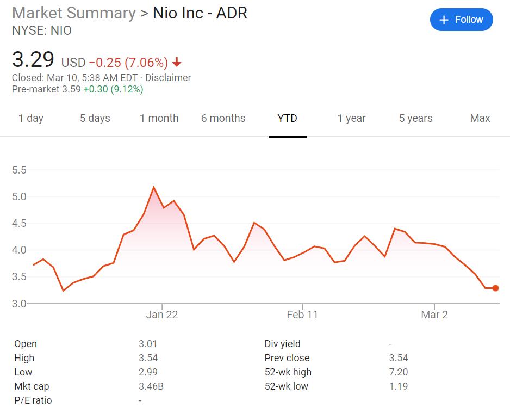Click the pre-market price change text
This screenshot has width=510, height=407.
click(115, 89)
